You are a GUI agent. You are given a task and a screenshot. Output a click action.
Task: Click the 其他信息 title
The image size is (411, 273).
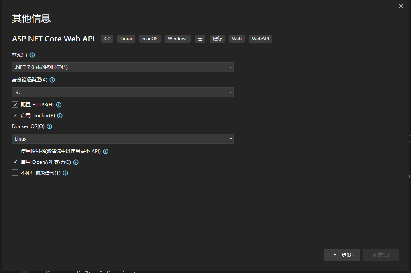(x=31, y=18)
